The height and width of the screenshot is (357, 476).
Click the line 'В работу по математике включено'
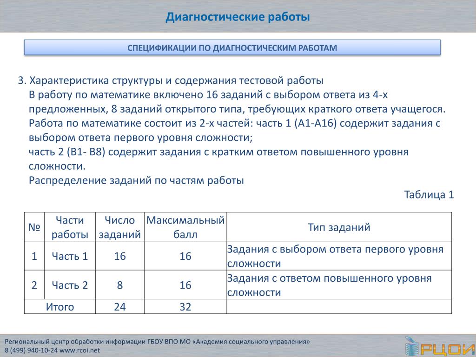point(208,95)
